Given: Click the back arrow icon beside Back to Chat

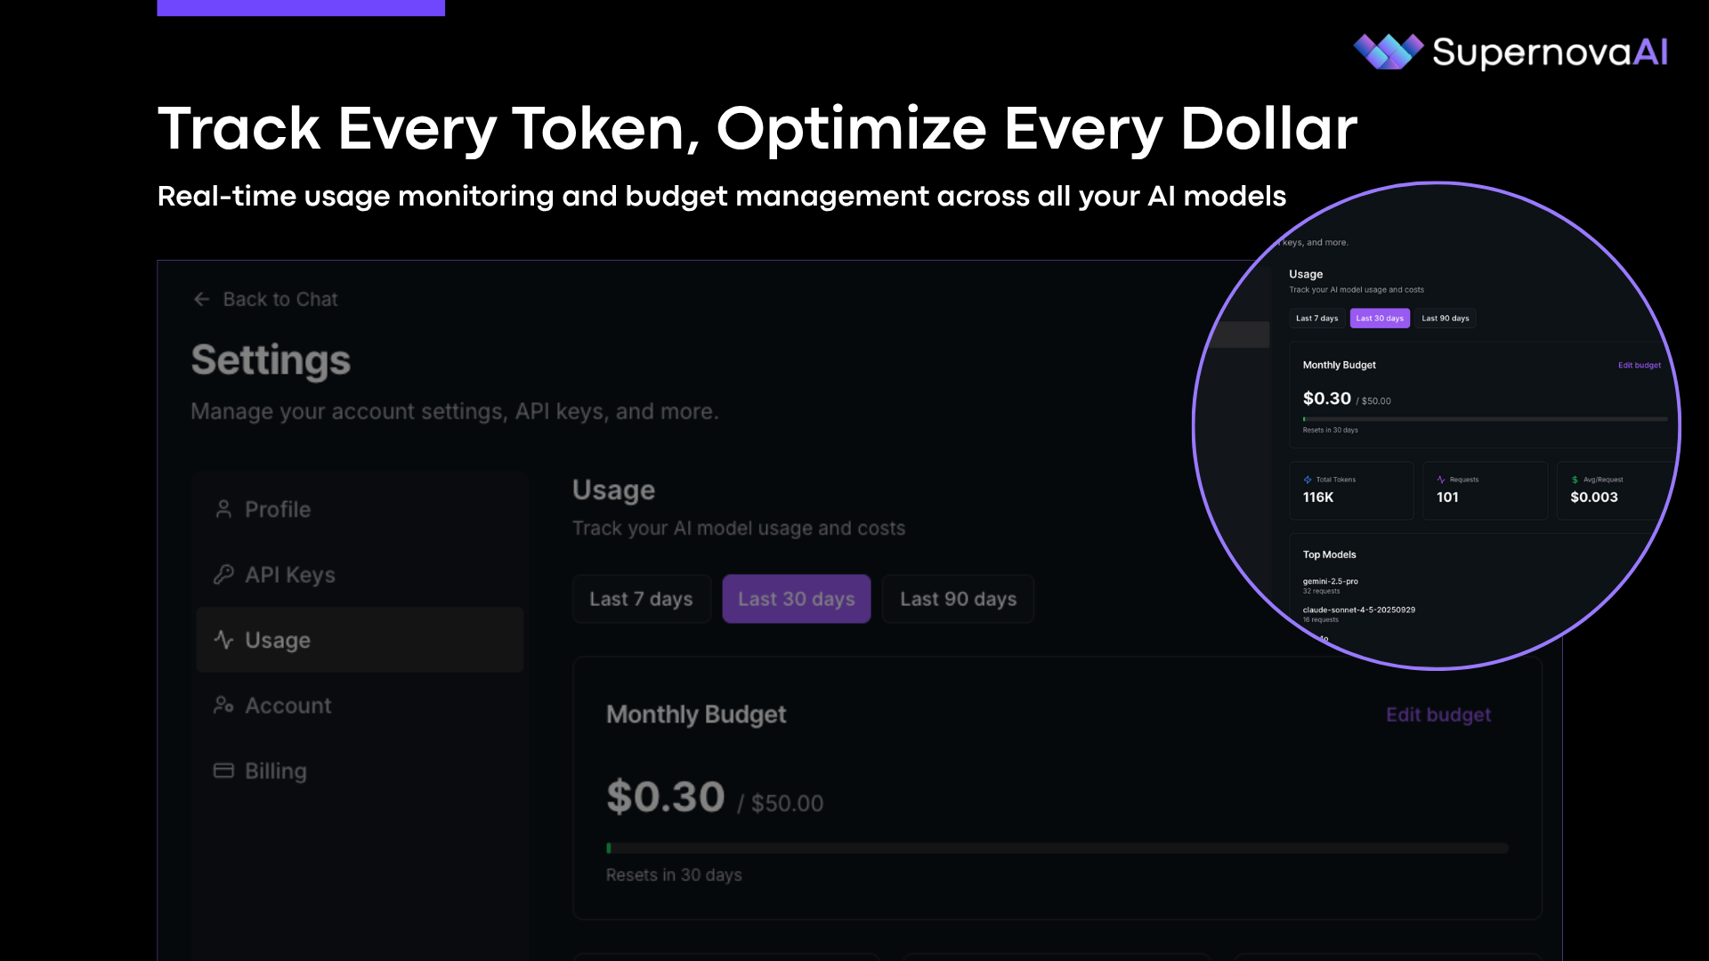Looking at the screenshot, I should (x=202, y=299).
